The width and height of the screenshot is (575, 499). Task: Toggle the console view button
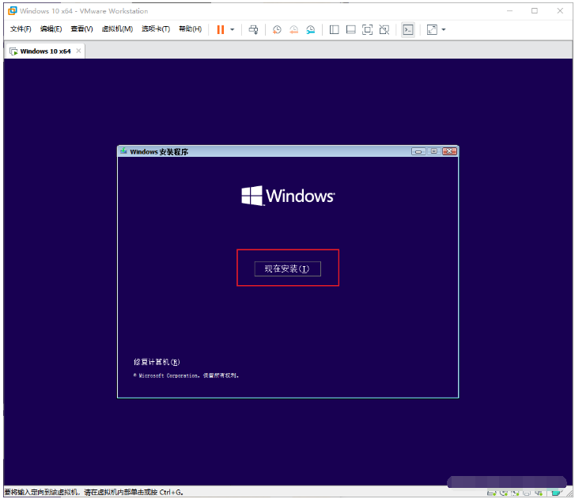407,29
